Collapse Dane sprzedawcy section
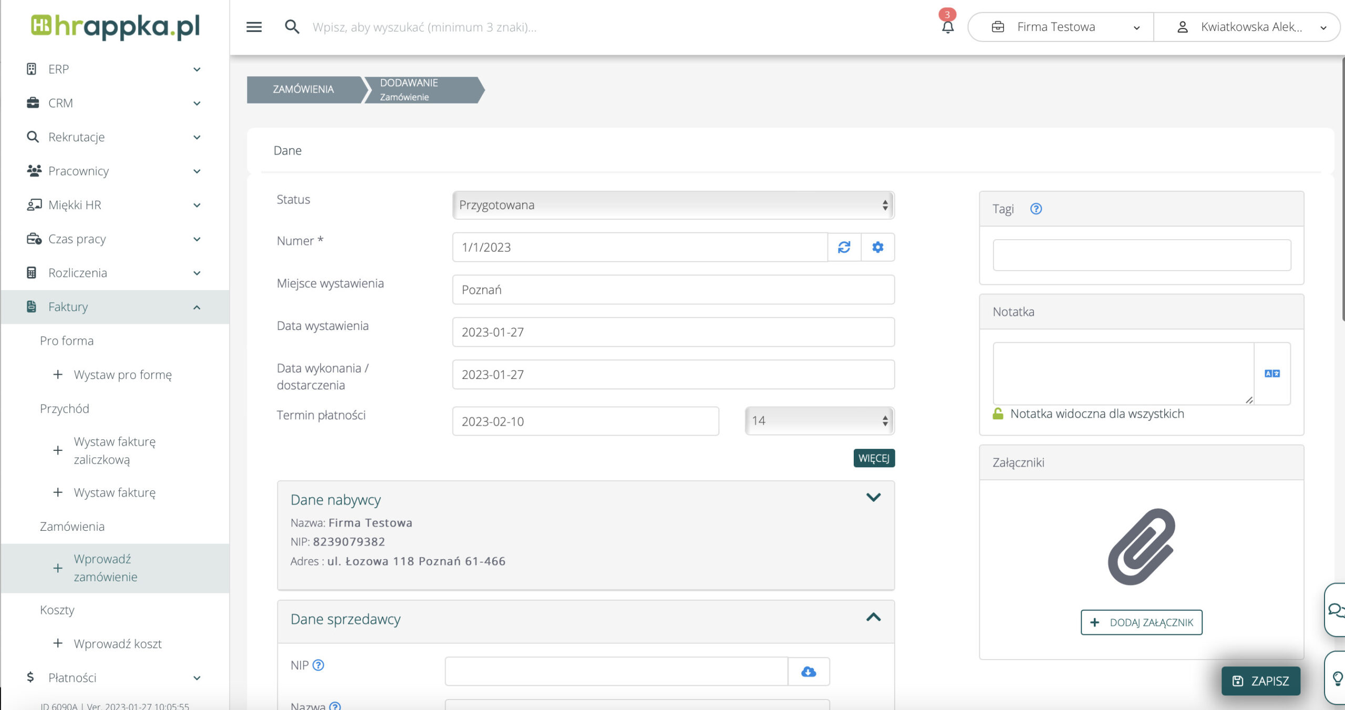This screenshot has width=1345, height=710. pos(873,618)
